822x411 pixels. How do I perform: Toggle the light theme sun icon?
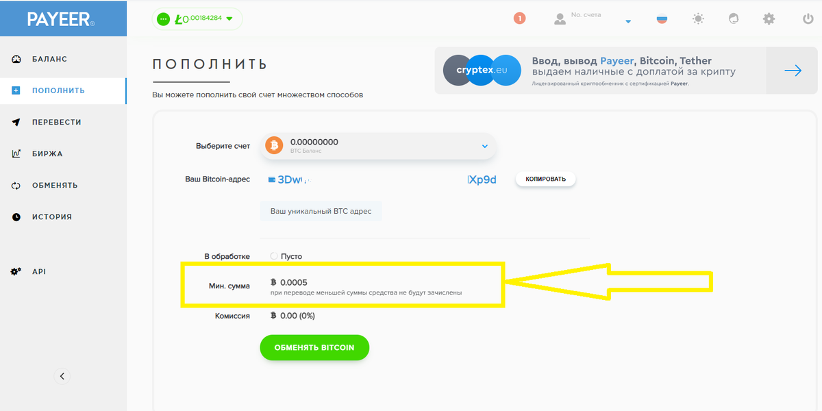coord(698,18)
